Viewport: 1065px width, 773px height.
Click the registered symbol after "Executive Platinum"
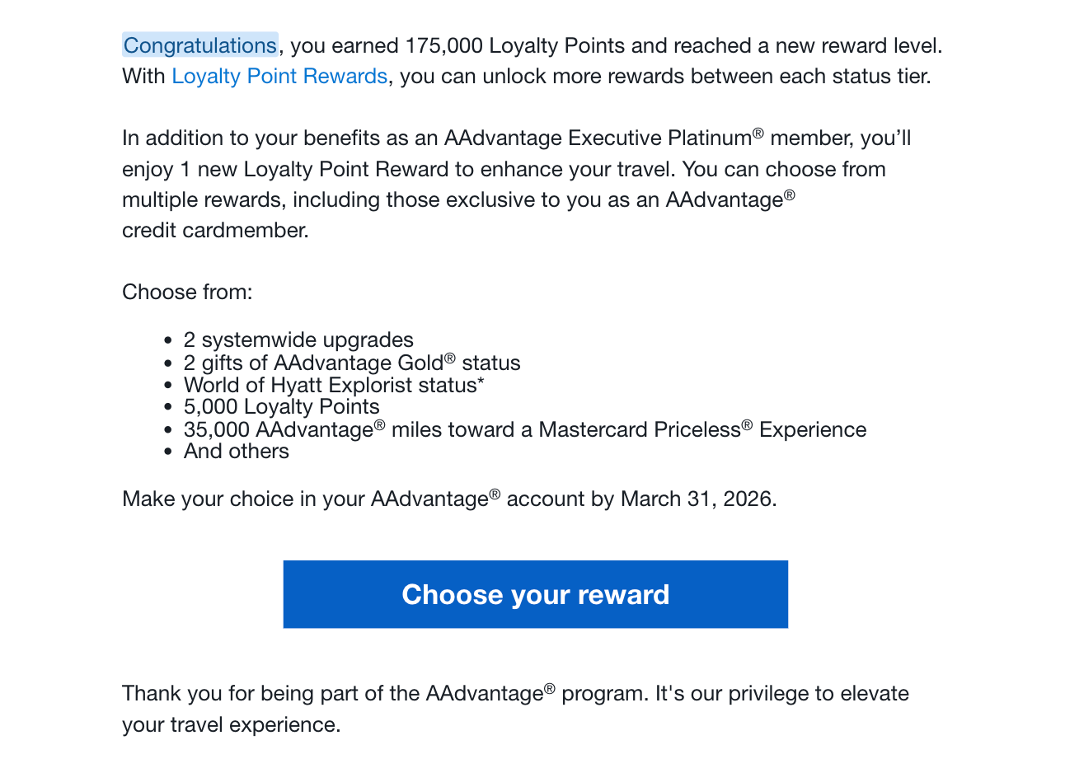click(758, 134)
